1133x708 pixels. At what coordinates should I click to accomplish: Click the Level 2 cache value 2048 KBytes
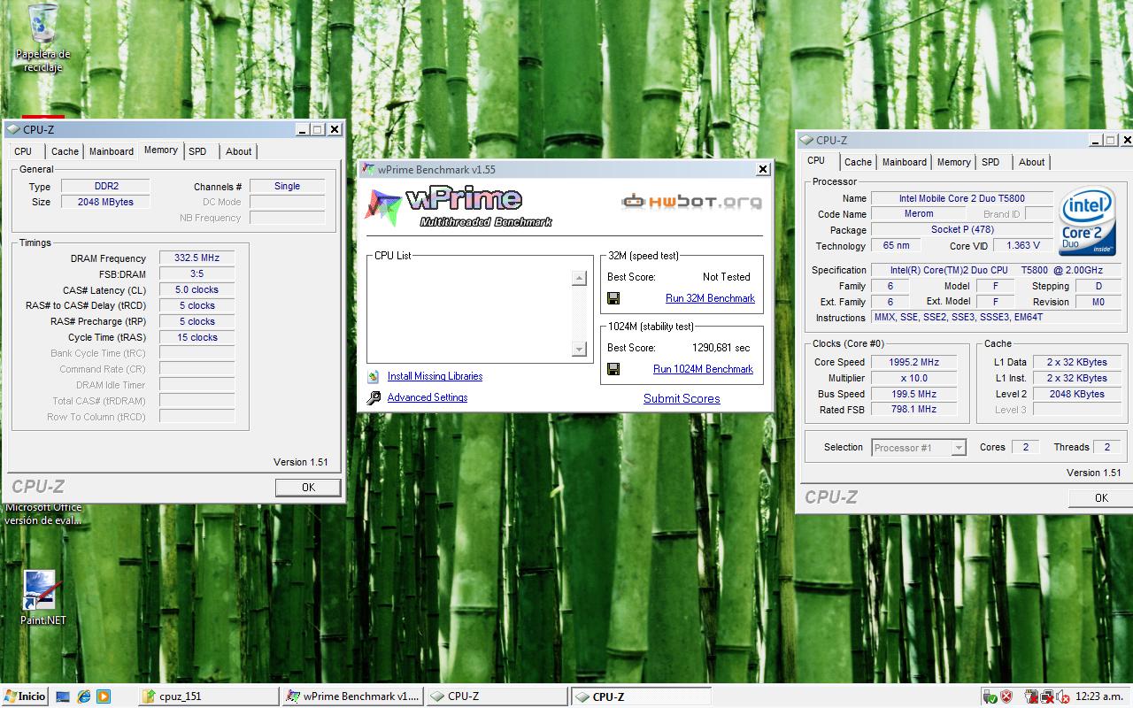point(1076,394)
